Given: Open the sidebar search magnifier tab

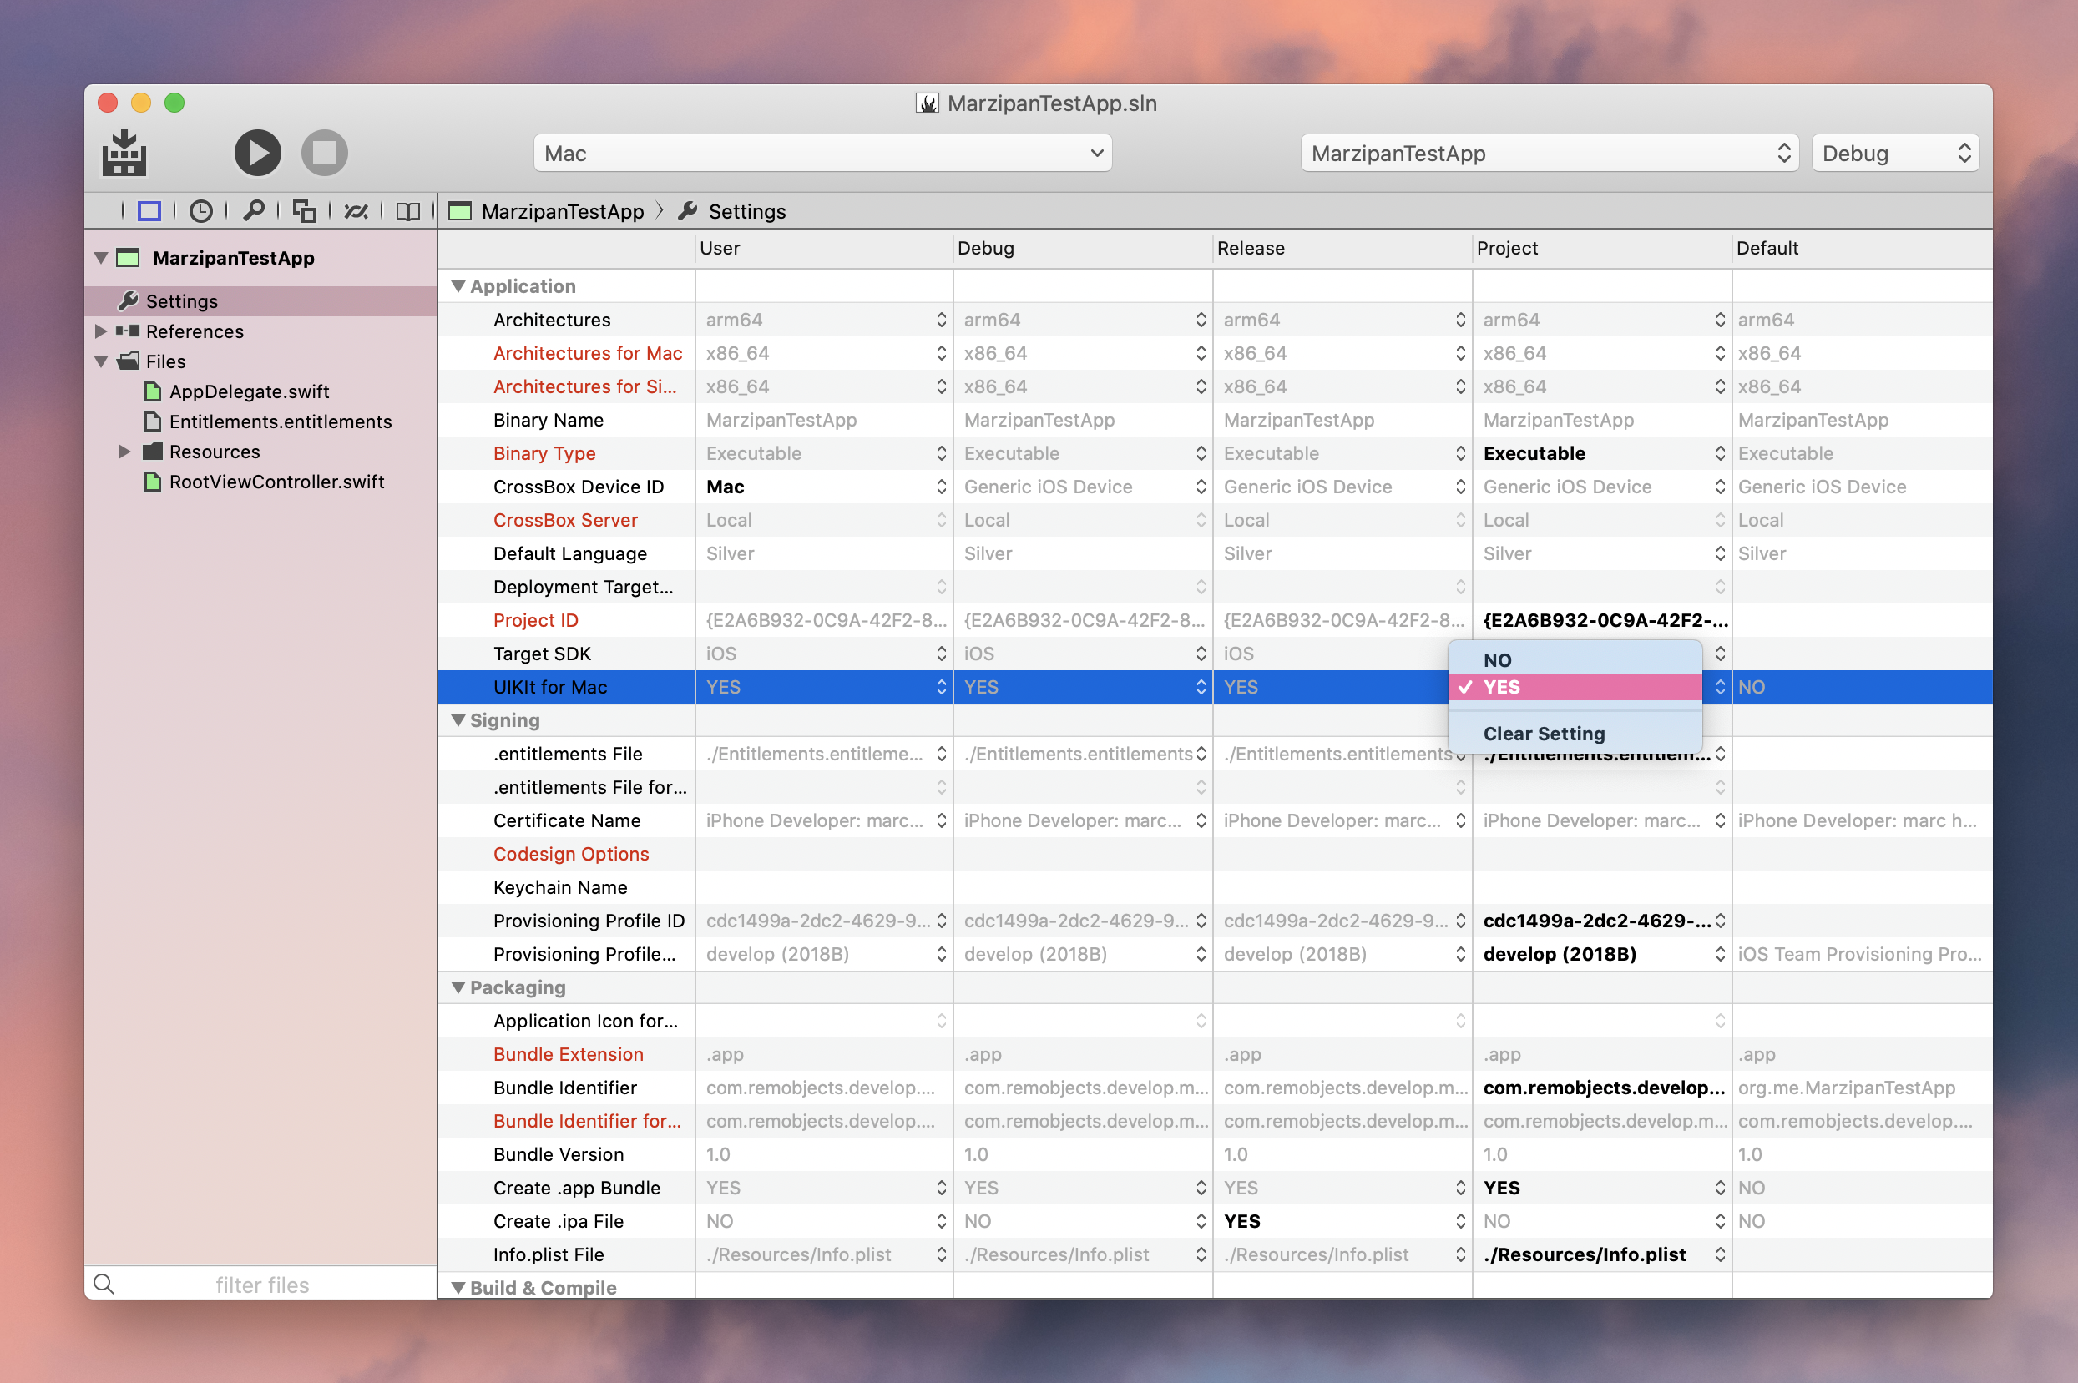Looking at the screenshot, I should click(x=254, y=210).
